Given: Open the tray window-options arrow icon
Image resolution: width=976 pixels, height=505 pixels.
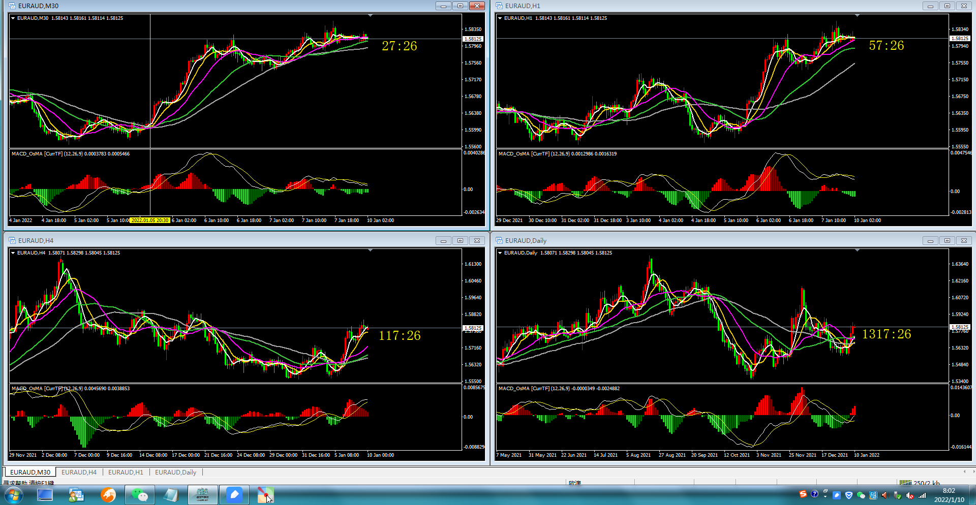Looking at the screenshot, I should point(826,494).
